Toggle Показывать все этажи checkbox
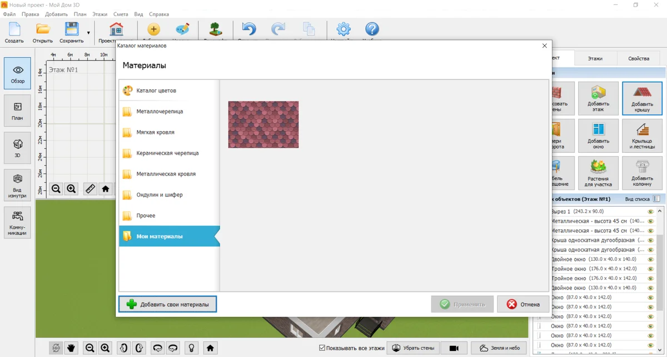 pyautogui.click(x=322, y=348)
